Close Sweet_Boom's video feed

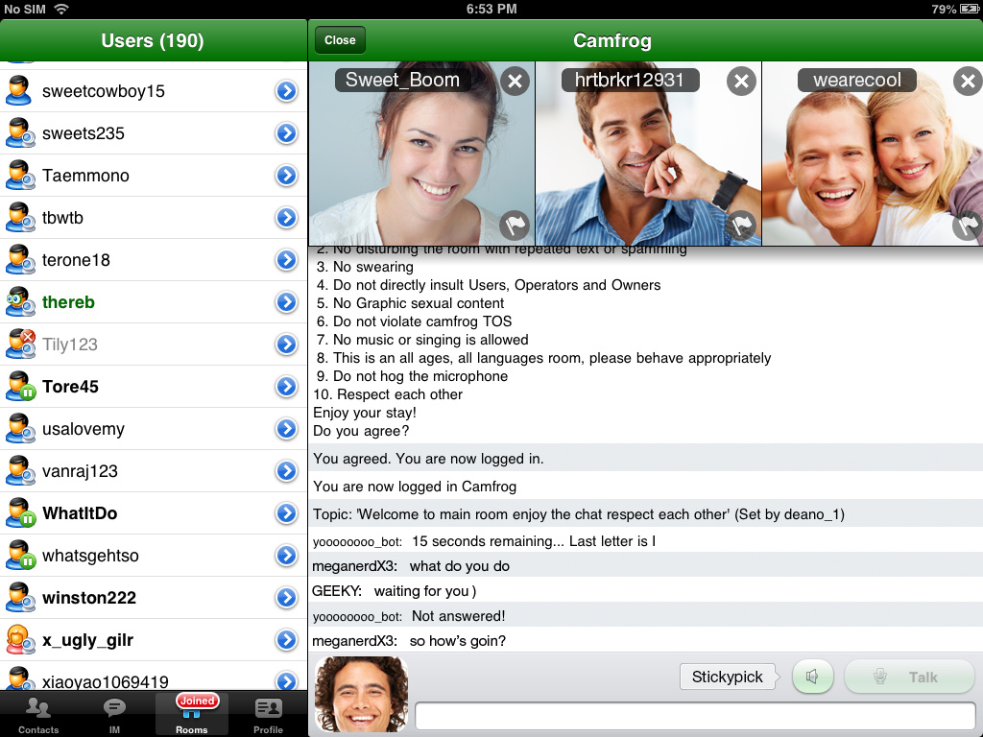515,81
